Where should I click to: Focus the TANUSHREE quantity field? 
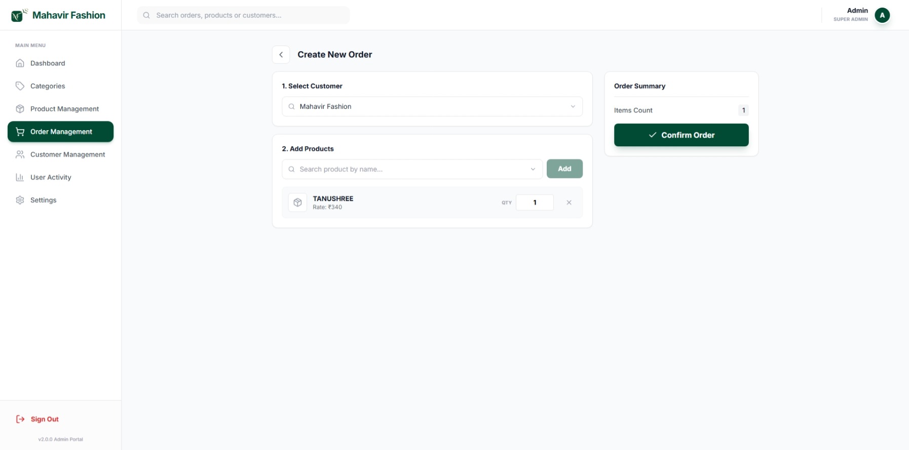click(535, 202)
